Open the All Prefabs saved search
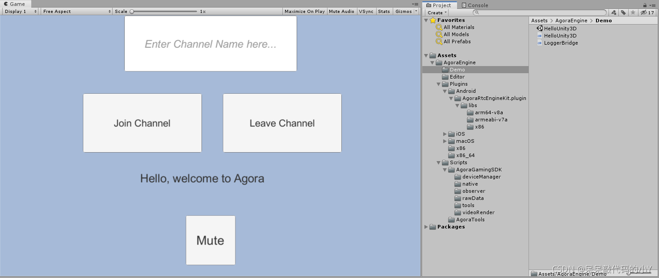Viewport: 659px width, 278px height. pyautogui.click(x=453, y=41)
